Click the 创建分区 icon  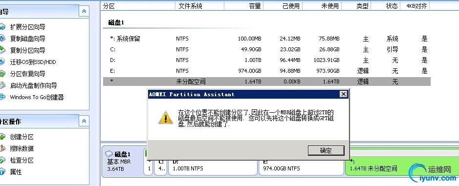[x=2, y=137]
